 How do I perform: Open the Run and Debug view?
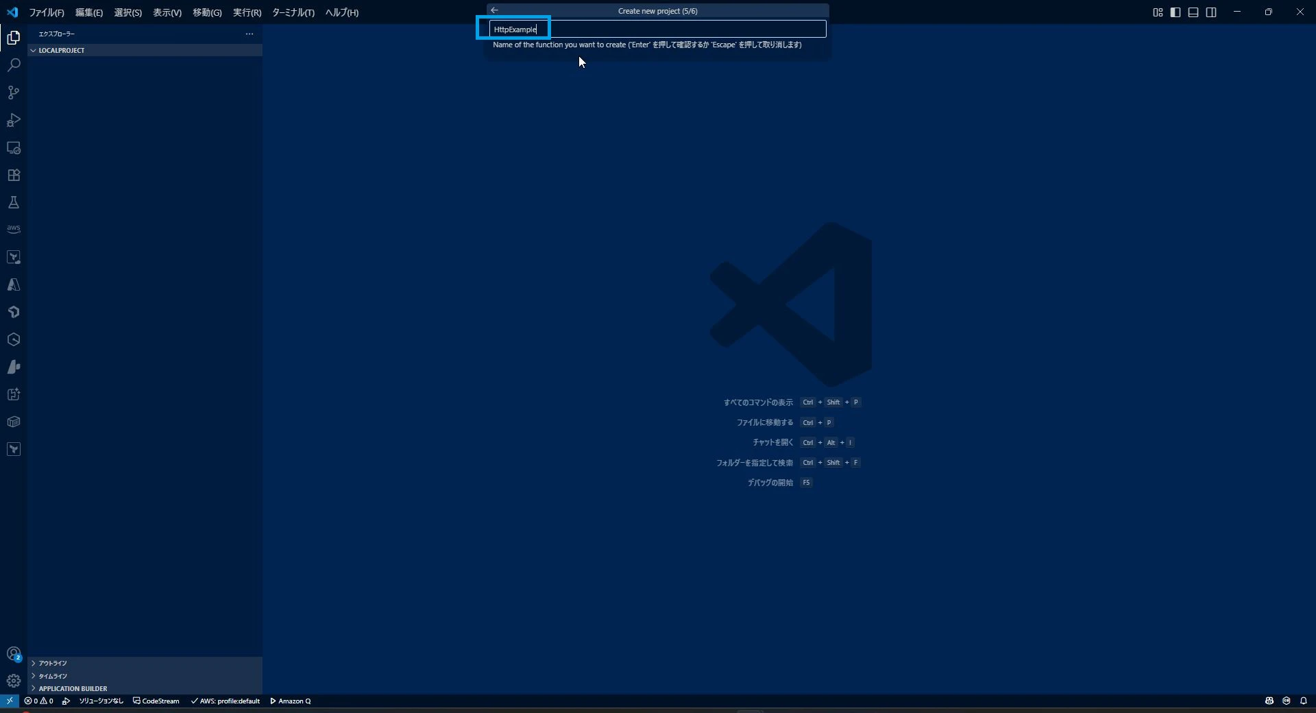[13, 120]
